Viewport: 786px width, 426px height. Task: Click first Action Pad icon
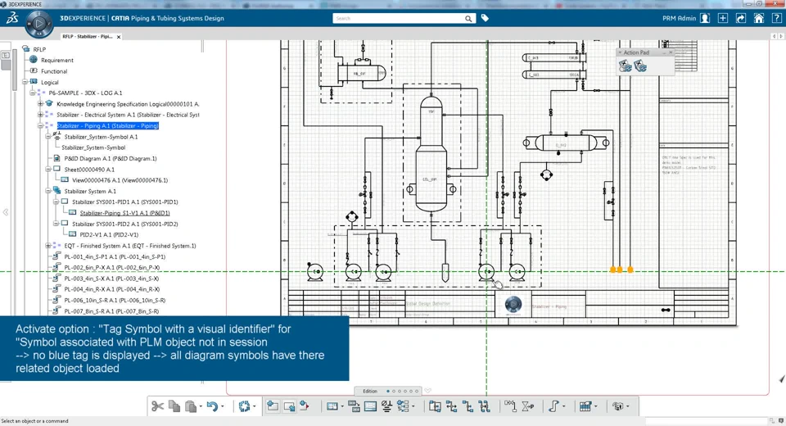click(625, 66)
